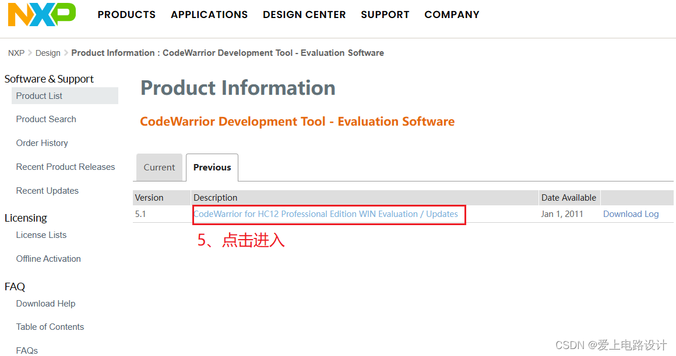This screenshot has height=356, width=676.
Task: Open Recent Updates link
Action: tap(47, 191)
